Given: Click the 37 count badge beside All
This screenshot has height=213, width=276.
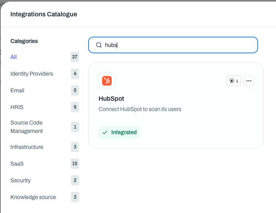Looking at the screenshot, I should click(x=75, y=57).
